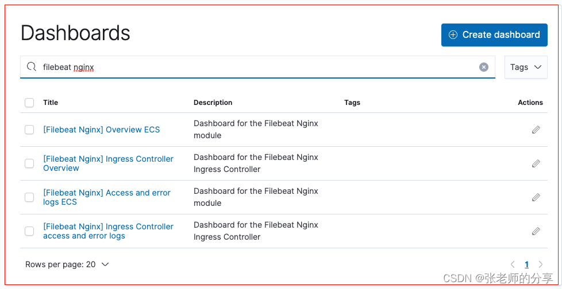Clear the search field with the X icon
The height and width of the screenshot is (289, 562).
484,67
